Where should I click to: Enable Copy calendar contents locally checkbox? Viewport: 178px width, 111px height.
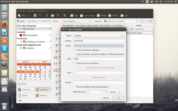coord(74,54)
